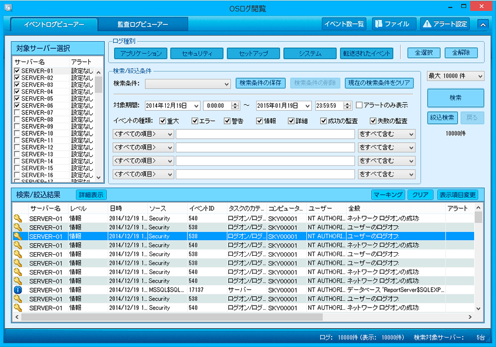
Task: Toggle 失敗の監査 checkbox
Action: tap(373, 121)
